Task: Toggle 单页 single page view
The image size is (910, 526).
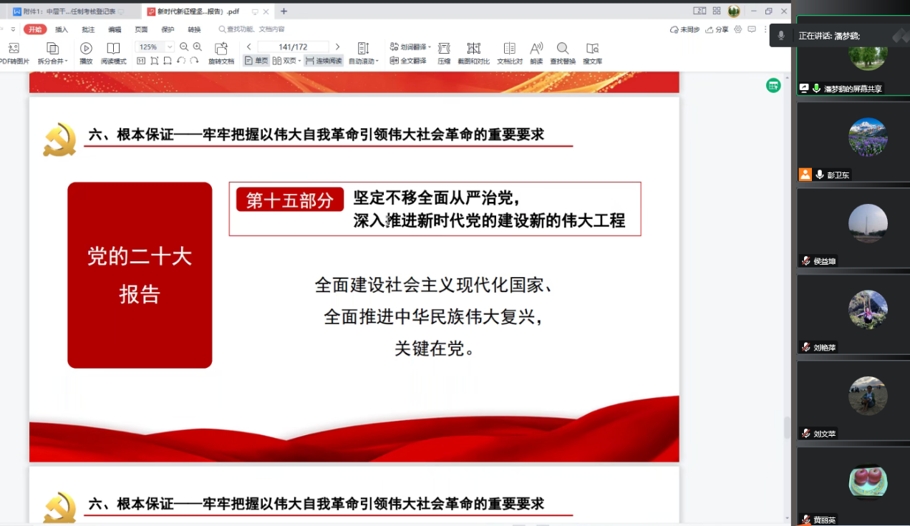Action: tap(256, 61)
